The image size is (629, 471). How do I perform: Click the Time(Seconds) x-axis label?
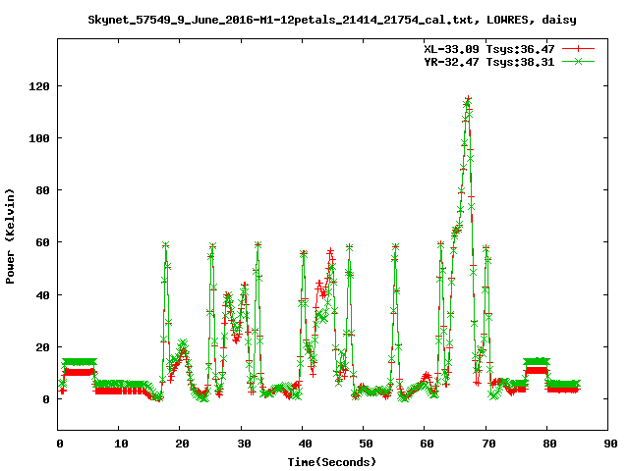[332, 462]
